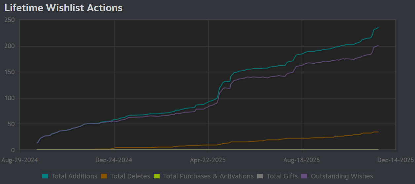Select the Dec-24-2024 x-axis date label
415x184 pixels.
point(114,160)
